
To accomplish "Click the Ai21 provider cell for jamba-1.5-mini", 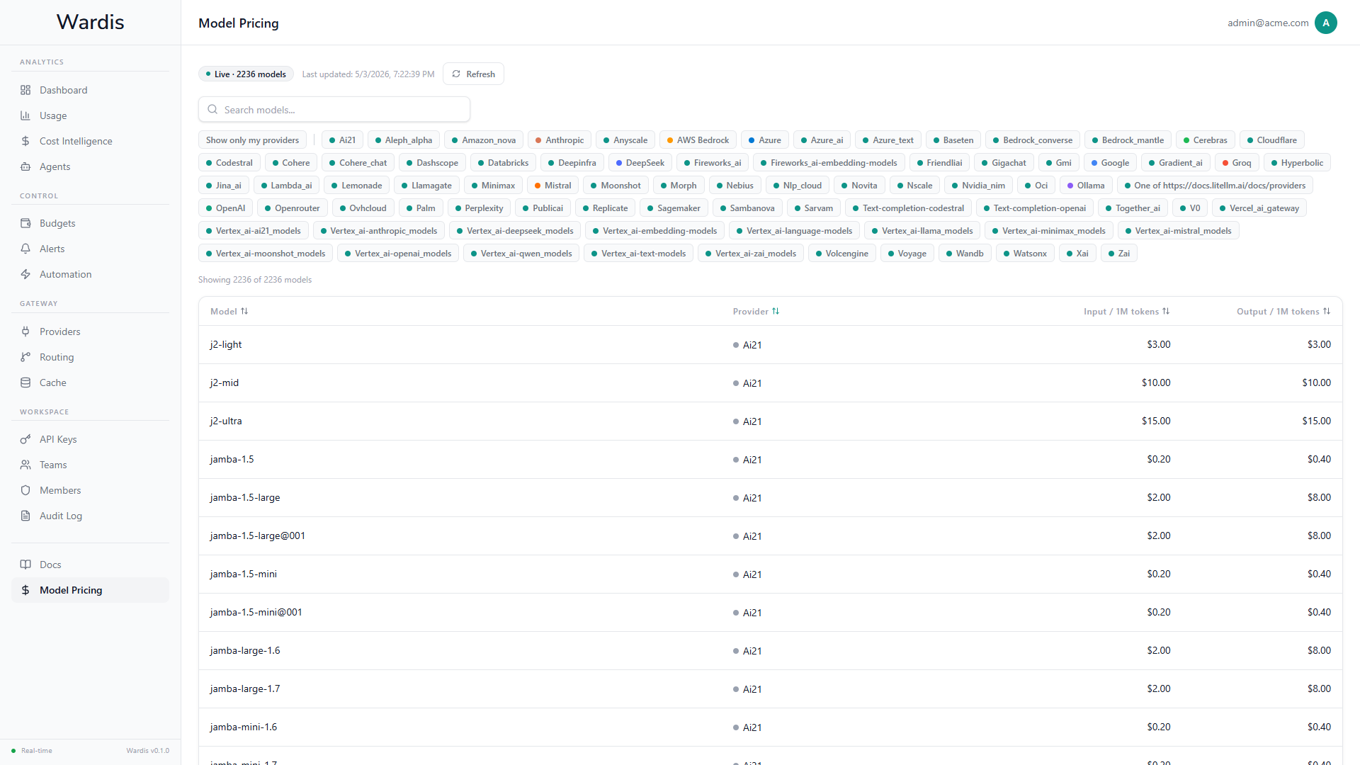I will (x=747, y=574).
